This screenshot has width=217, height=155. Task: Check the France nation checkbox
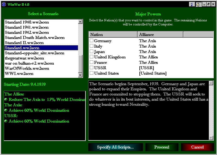[91, 62]
